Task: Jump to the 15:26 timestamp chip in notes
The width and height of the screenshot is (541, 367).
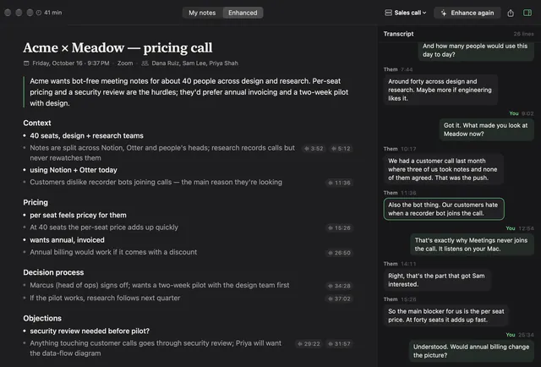Action: point(340,227)
